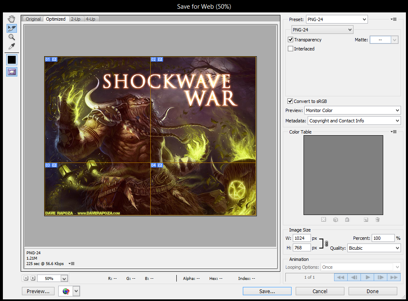Select the Zoom tool
This screenshot has width=408, height=301.
(x=12, y=37)
